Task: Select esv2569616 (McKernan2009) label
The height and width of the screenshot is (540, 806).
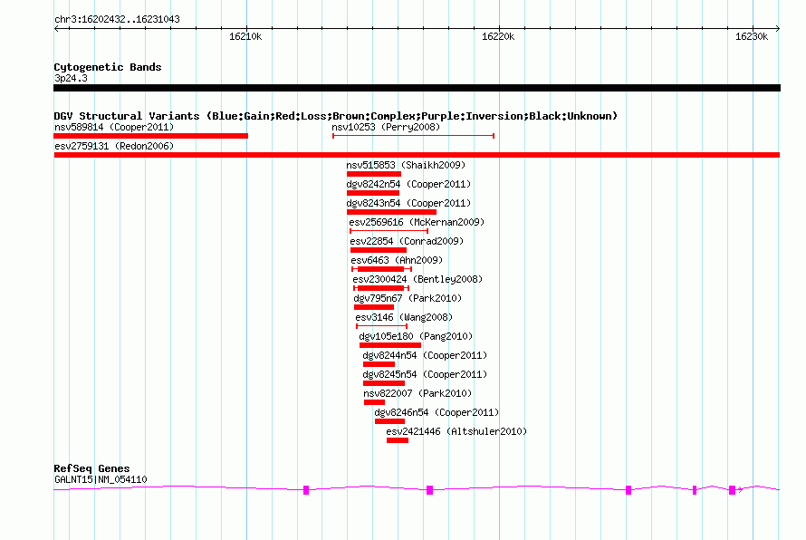Action: pos(417,222)
